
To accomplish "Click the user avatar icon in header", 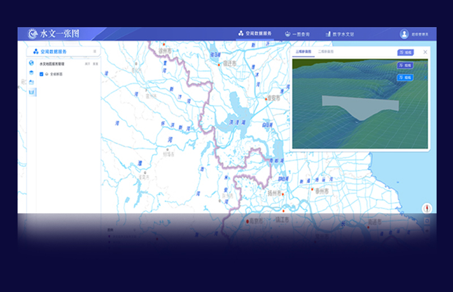I will [404, 34].
